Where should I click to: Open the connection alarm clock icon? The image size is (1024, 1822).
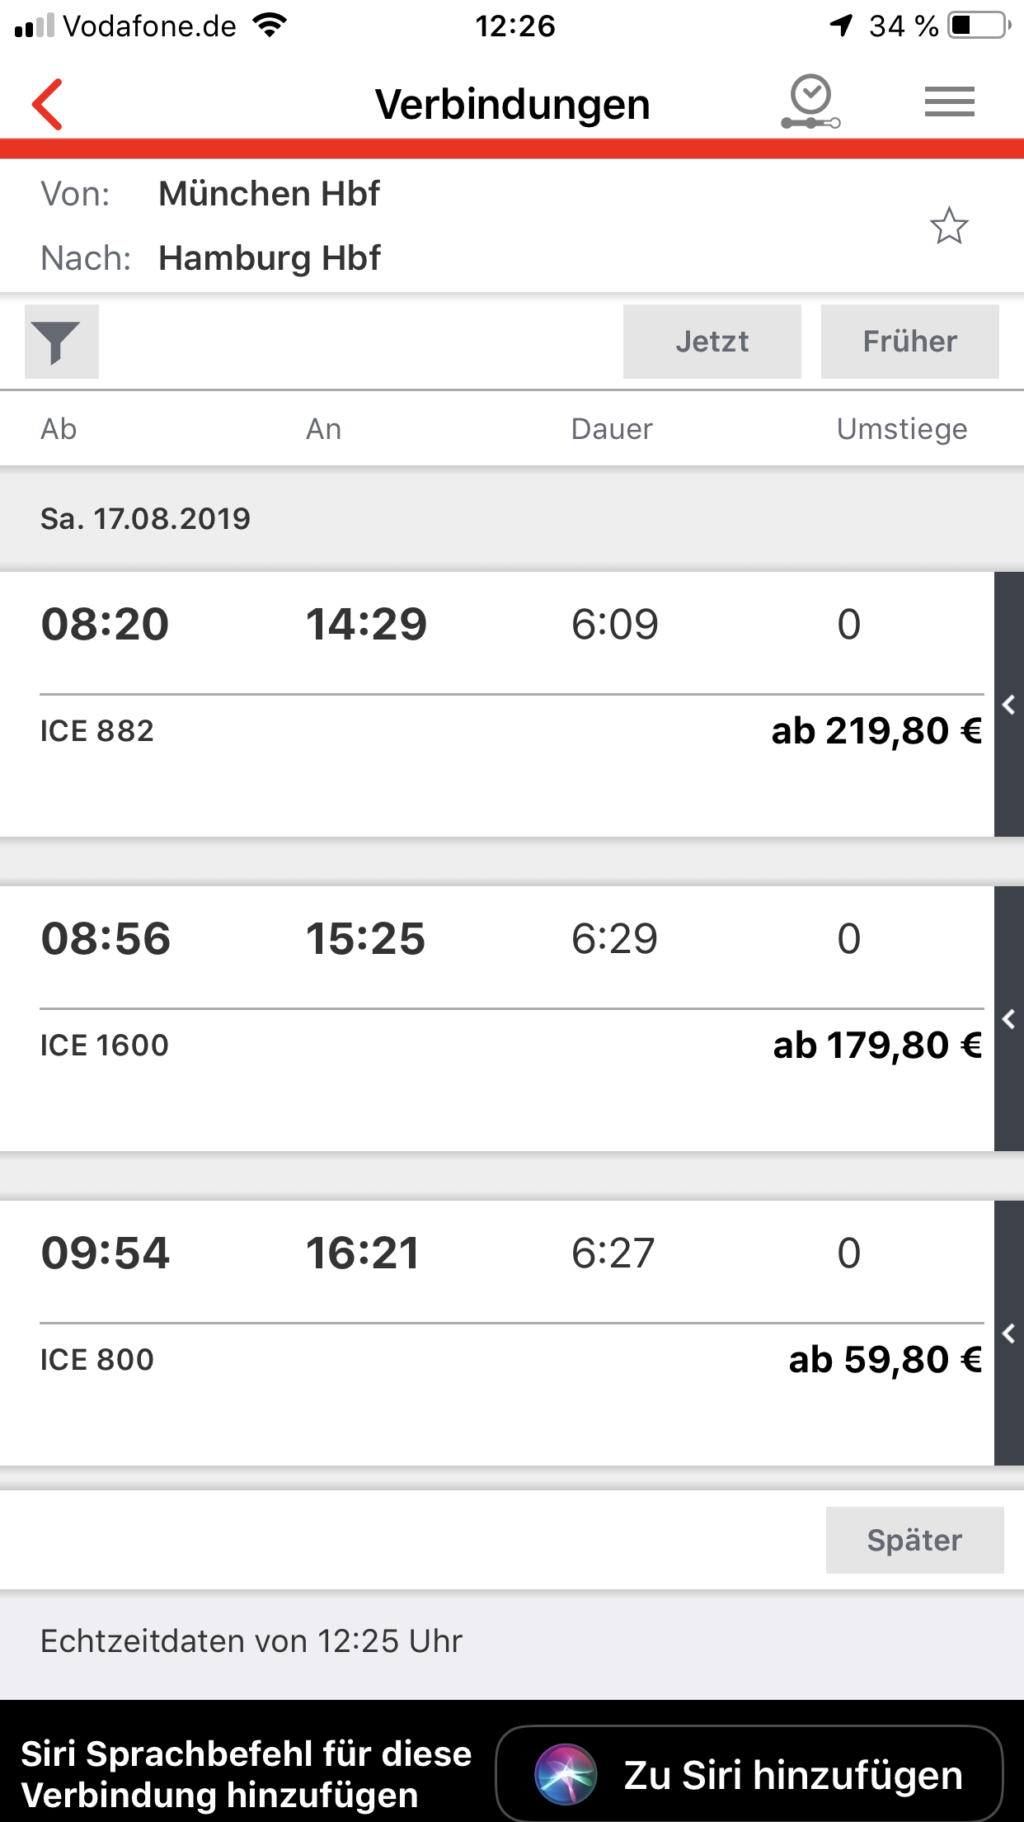click(x=810, y=102)
